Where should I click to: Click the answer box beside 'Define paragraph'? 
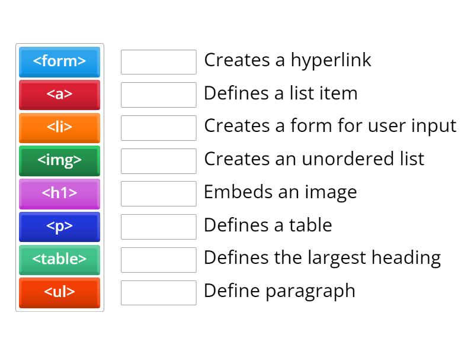(x=158, y=292)
